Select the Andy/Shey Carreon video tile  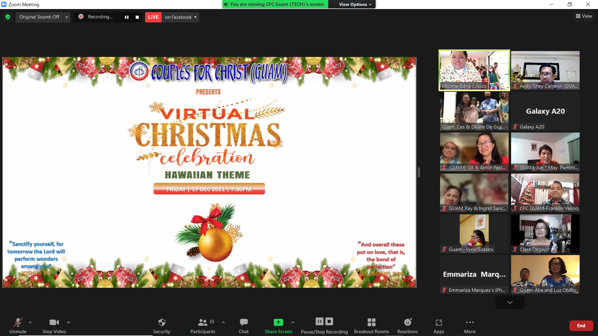click(x=545, y=70)
